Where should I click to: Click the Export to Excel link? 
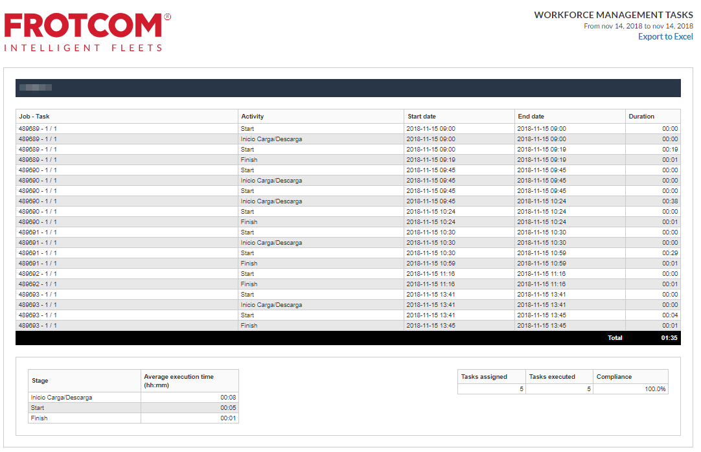coord(665,37)
